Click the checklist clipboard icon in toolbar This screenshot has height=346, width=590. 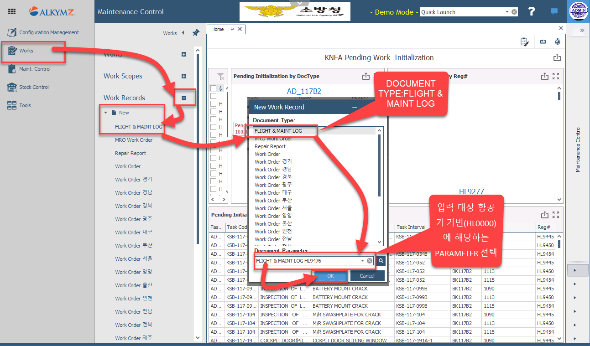(x=525, y=42)
